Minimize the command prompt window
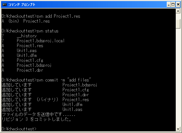The height and width of the screenshot is (133, 182). click(169, 5)
